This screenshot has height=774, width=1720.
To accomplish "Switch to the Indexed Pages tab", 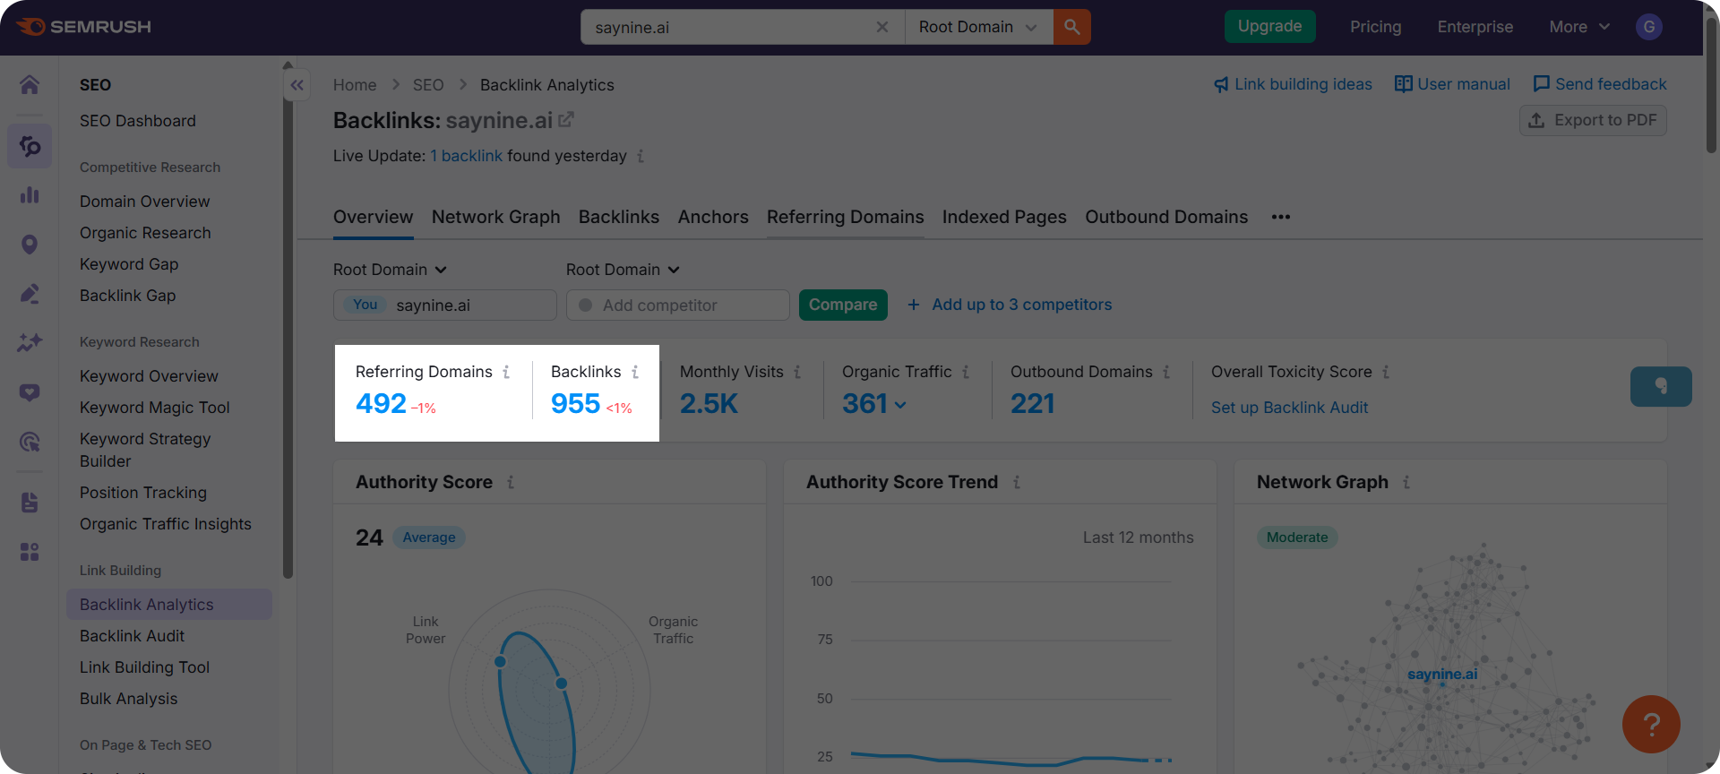I will point(1004,217).
